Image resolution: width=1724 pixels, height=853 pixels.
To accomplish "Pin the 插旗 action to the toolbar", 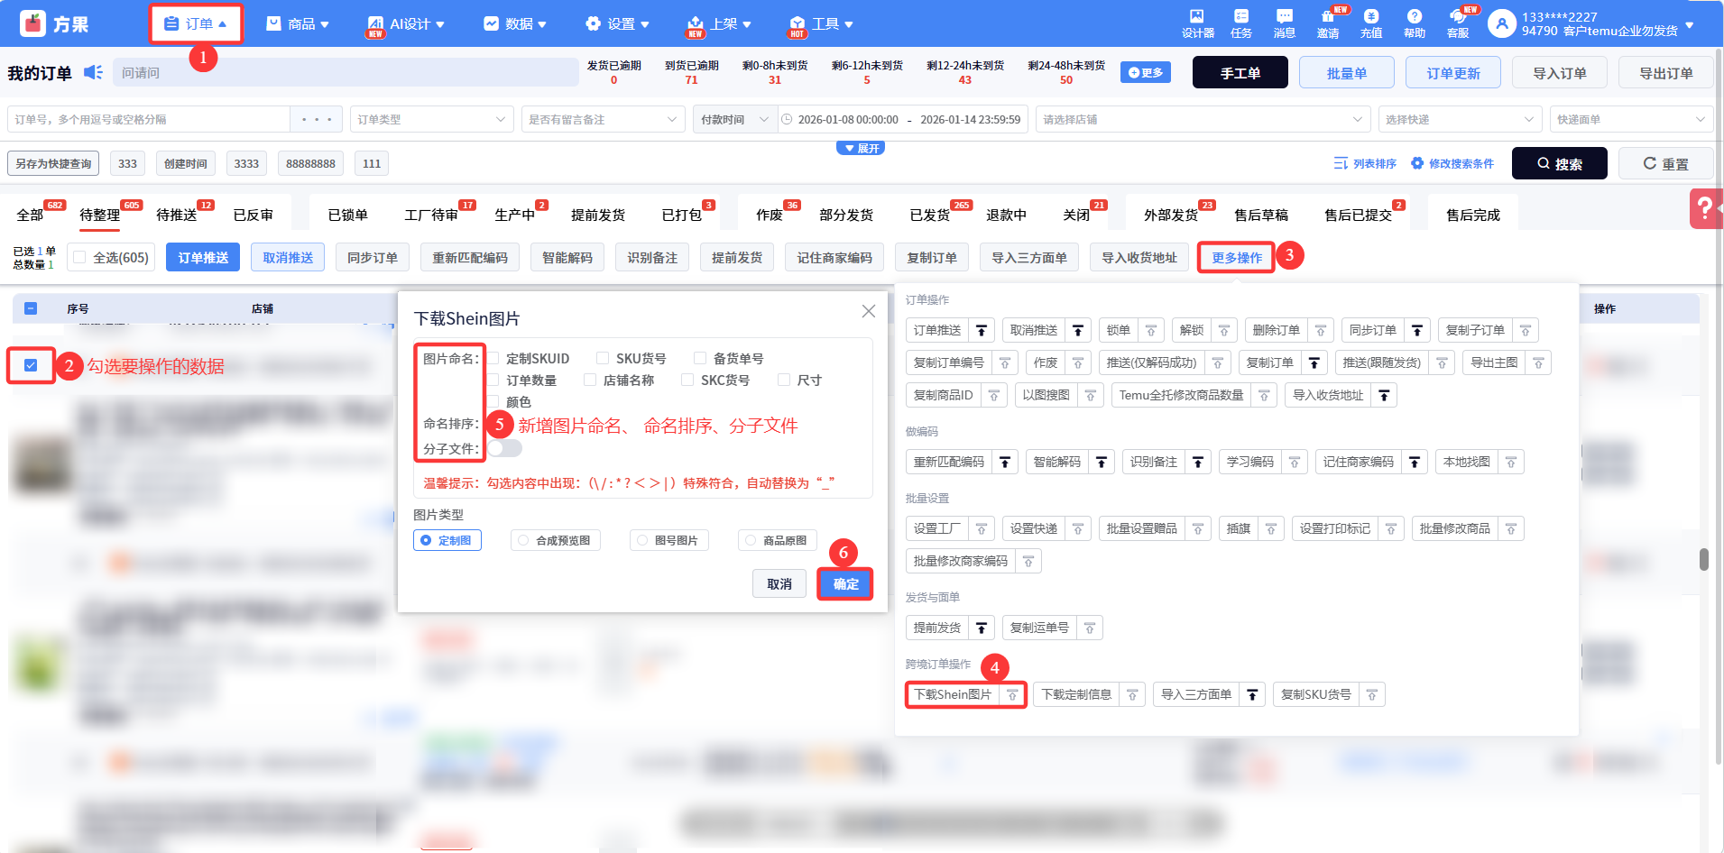I will pos(1271,529).
